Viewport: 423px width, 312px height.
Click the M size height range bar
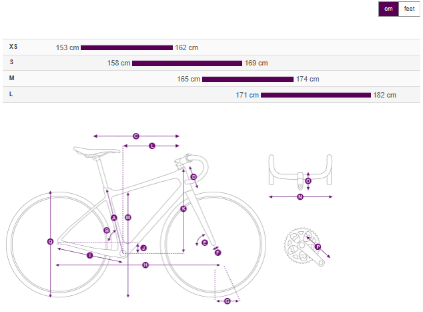coord(248,80)
